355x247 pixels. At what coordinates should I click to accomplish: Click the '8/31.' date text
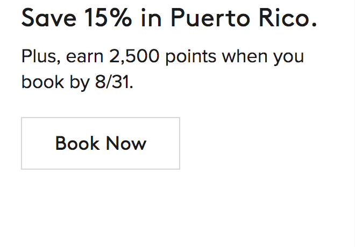112,82
